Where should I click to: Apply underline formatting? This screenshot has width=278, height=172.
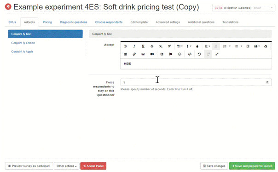[x=143, y=46]
